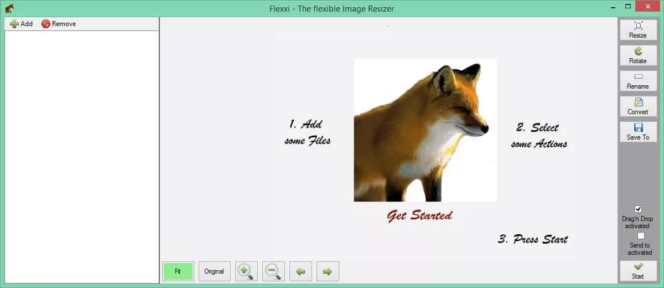Close the Flexxi window
Viewport: 664px width, 288px height.
coord(649,7)
